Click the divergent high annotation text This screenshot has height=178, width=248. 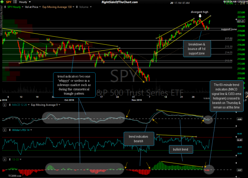[x=200, y=12]
